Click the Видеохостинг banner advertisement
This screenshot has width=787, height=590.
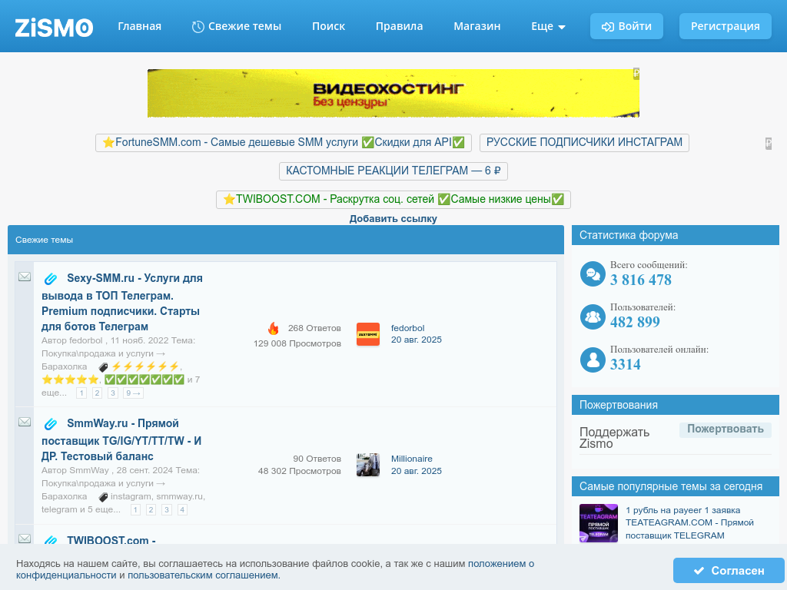[393, 93]
